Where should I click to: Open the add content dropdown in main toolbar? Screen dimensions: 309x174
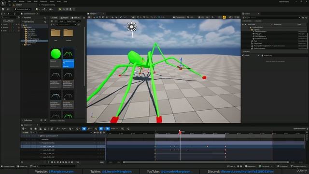click(37, 9)
